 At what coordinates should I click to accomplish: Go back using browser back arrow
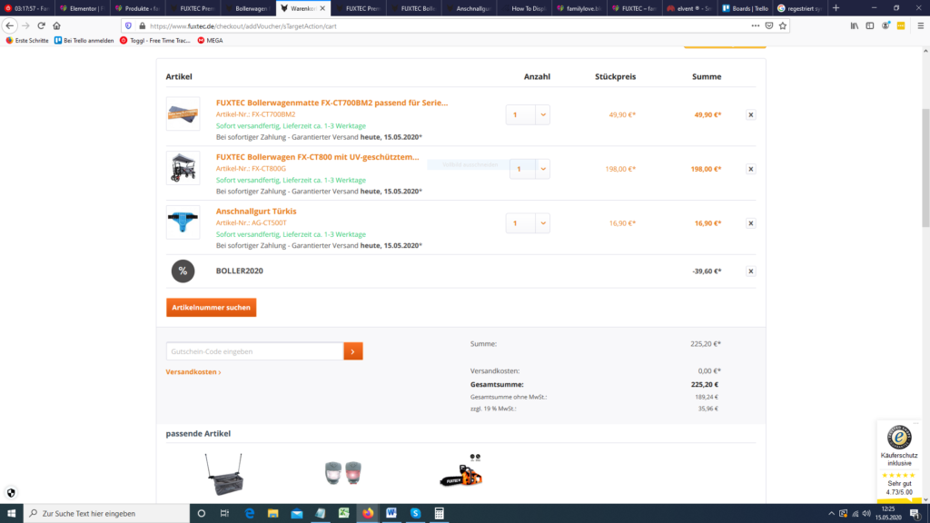(x=9, y=25)
